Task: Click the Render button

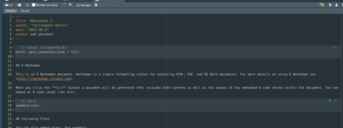Action: [84, 5]
